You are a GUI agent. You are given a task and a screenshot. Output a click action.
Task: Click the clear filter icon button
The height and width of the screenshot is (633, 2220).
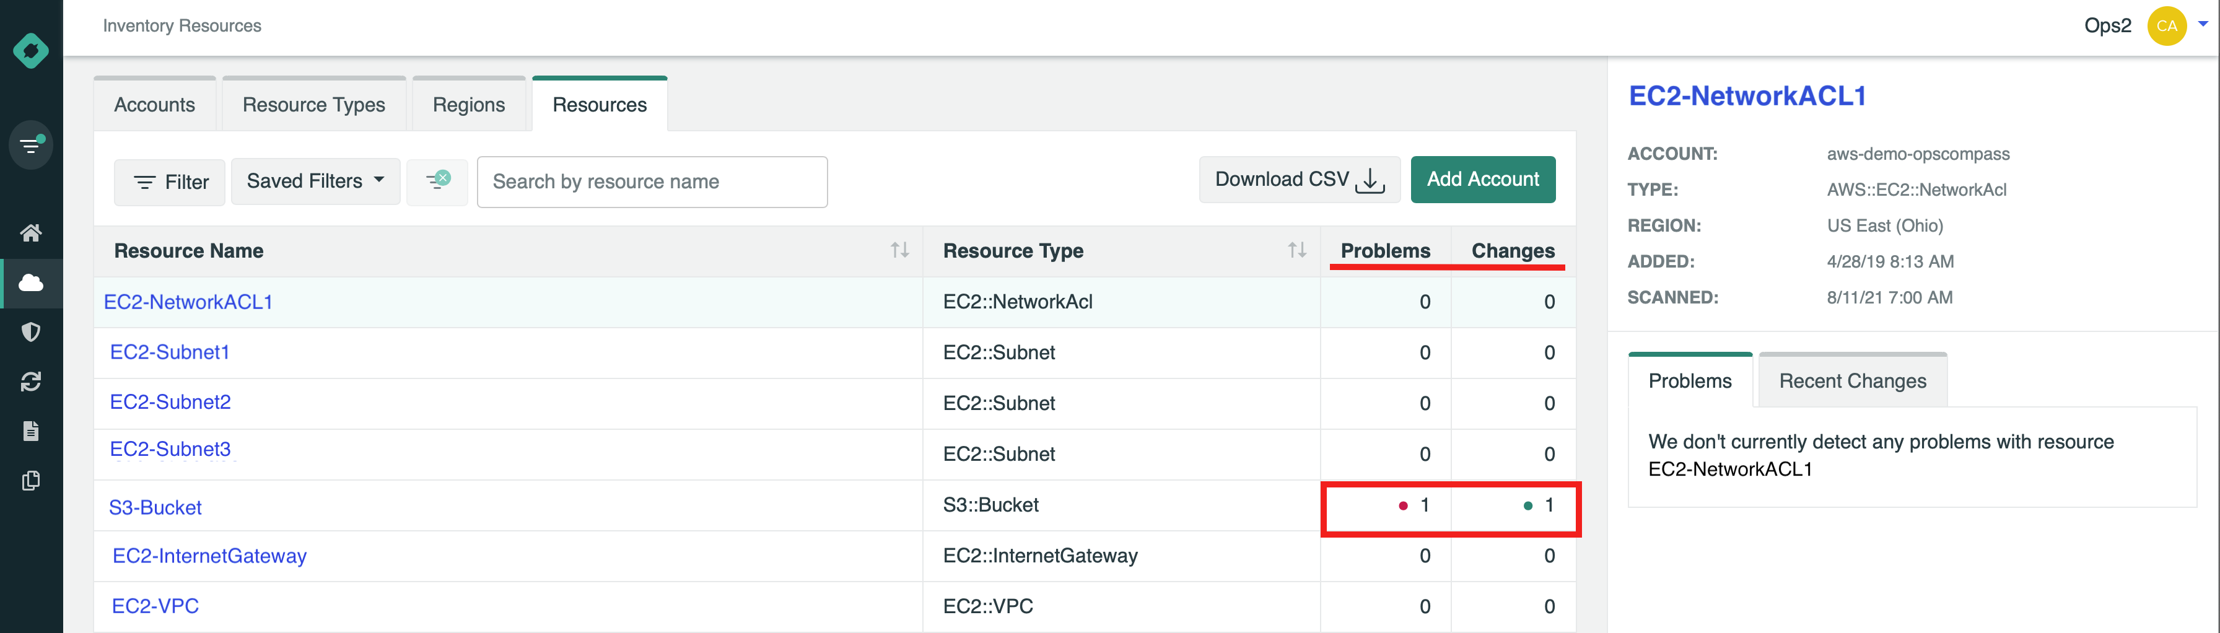[x=438, y=181]
